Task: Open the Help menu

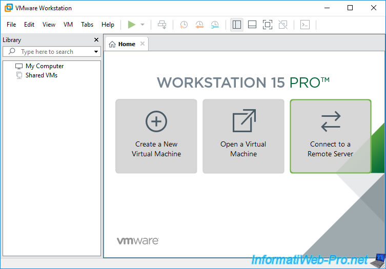Action: tap(108, 25)
